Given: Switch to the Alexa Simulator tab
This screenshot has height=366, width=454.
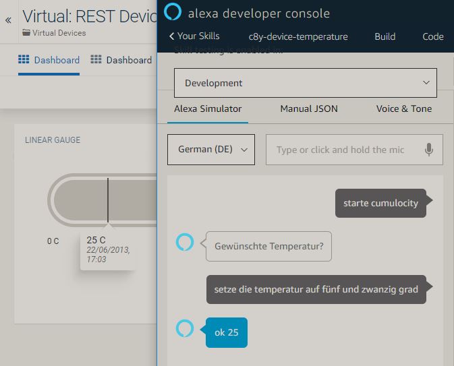Looking at the screenshot, I should (208, 109).
